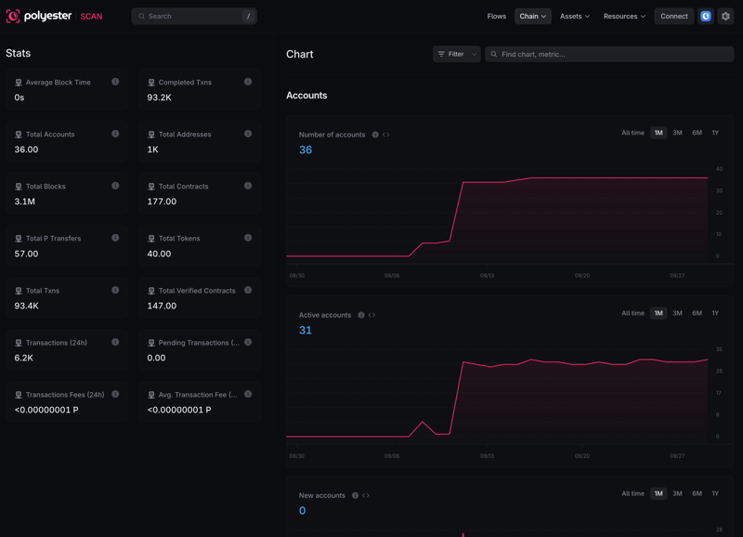Click the Active accounts value 31
Viewport: 743px width, 537px height.
pos(306,331)
